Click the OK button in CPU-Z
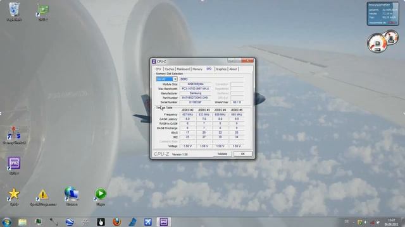 (243, 154)
